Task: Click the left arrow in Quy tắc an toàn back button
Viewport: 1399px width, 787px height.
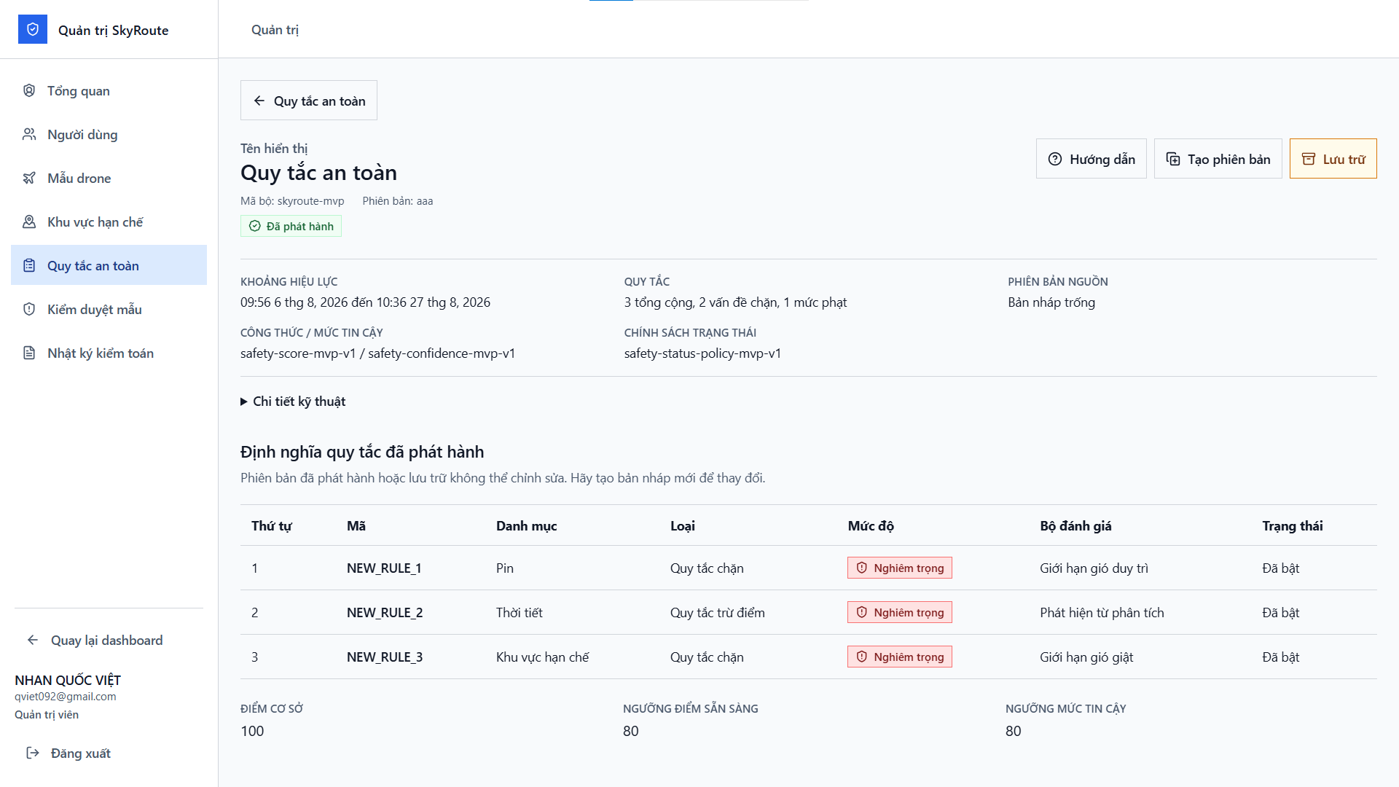Action: click(259, 101)
